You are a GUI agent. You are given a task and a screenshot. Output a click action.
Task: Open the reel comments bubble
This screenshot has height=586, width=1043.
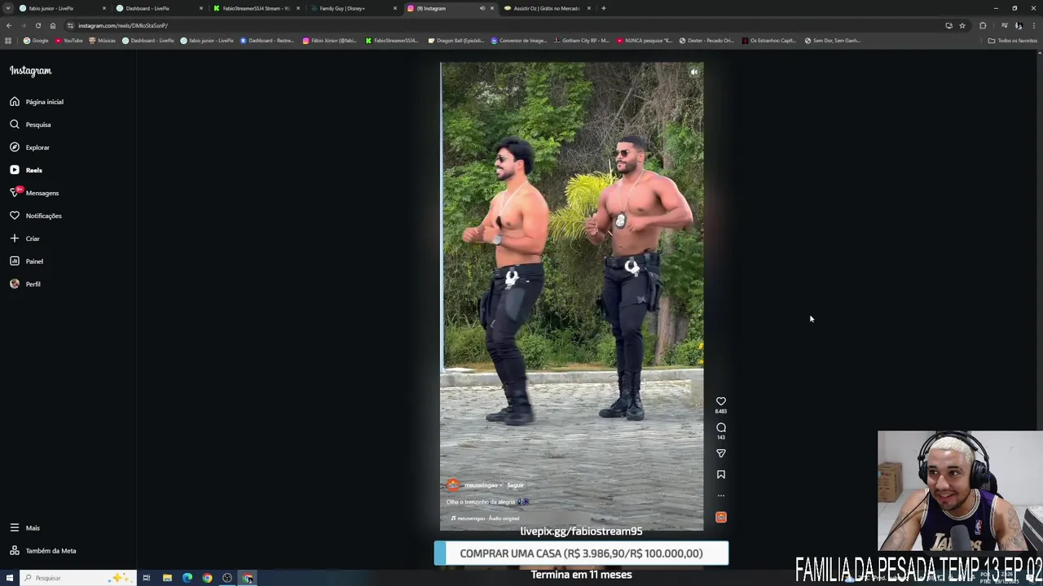click(x=721, y=427)
